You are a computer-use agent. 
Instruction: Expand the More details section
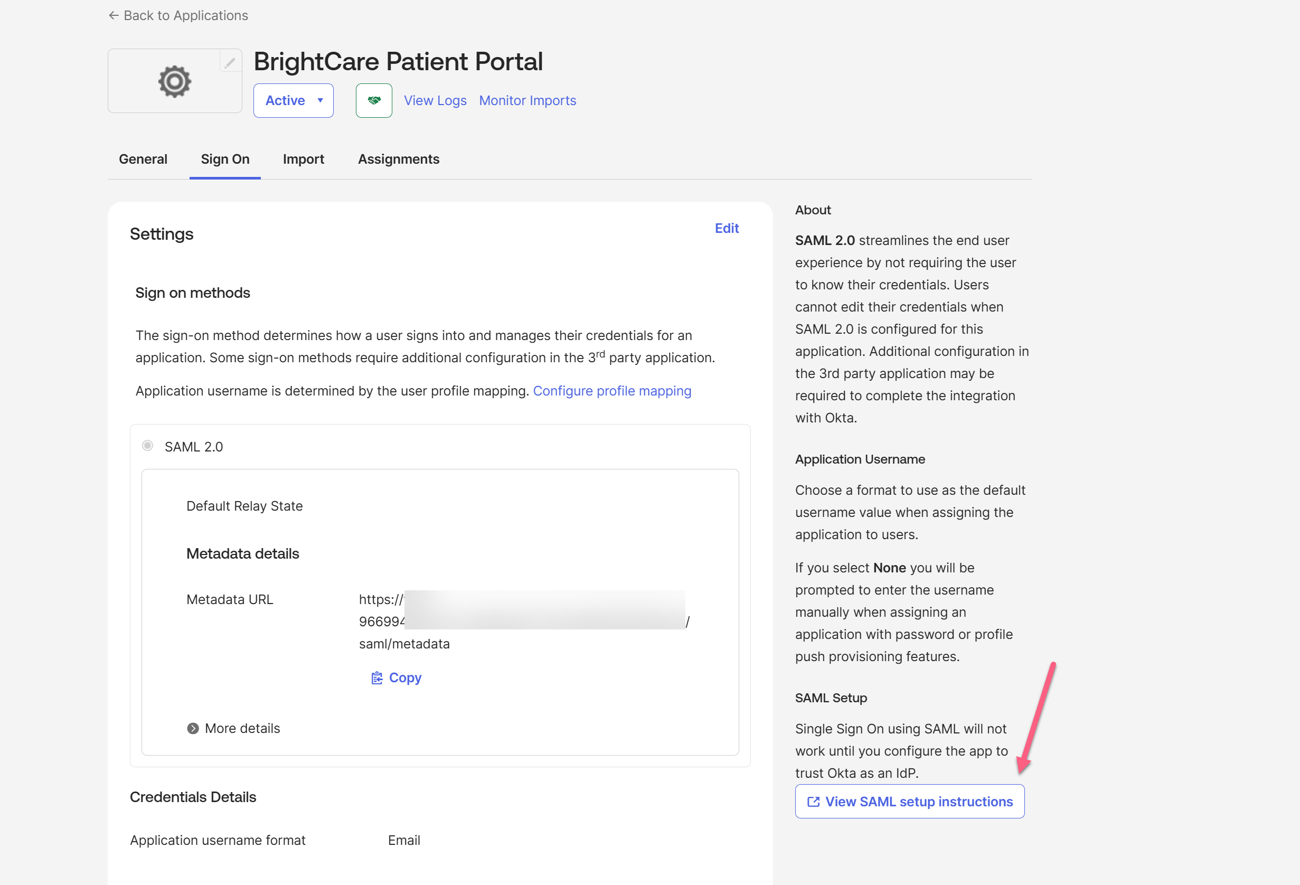242,728
